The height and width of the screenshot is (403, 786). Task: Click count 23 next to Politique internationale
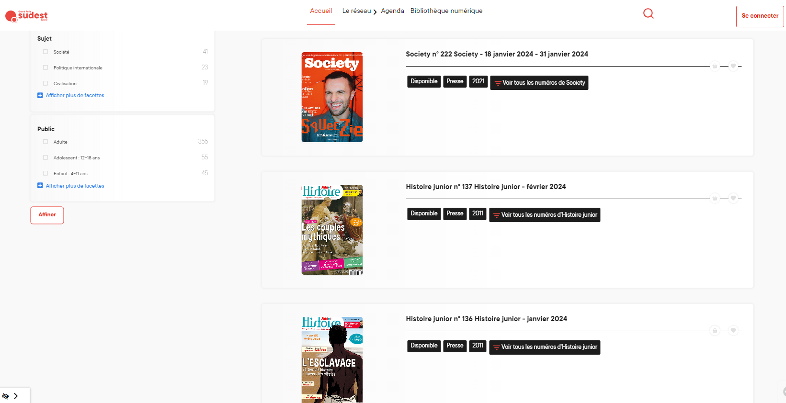[x=205, y=67]
